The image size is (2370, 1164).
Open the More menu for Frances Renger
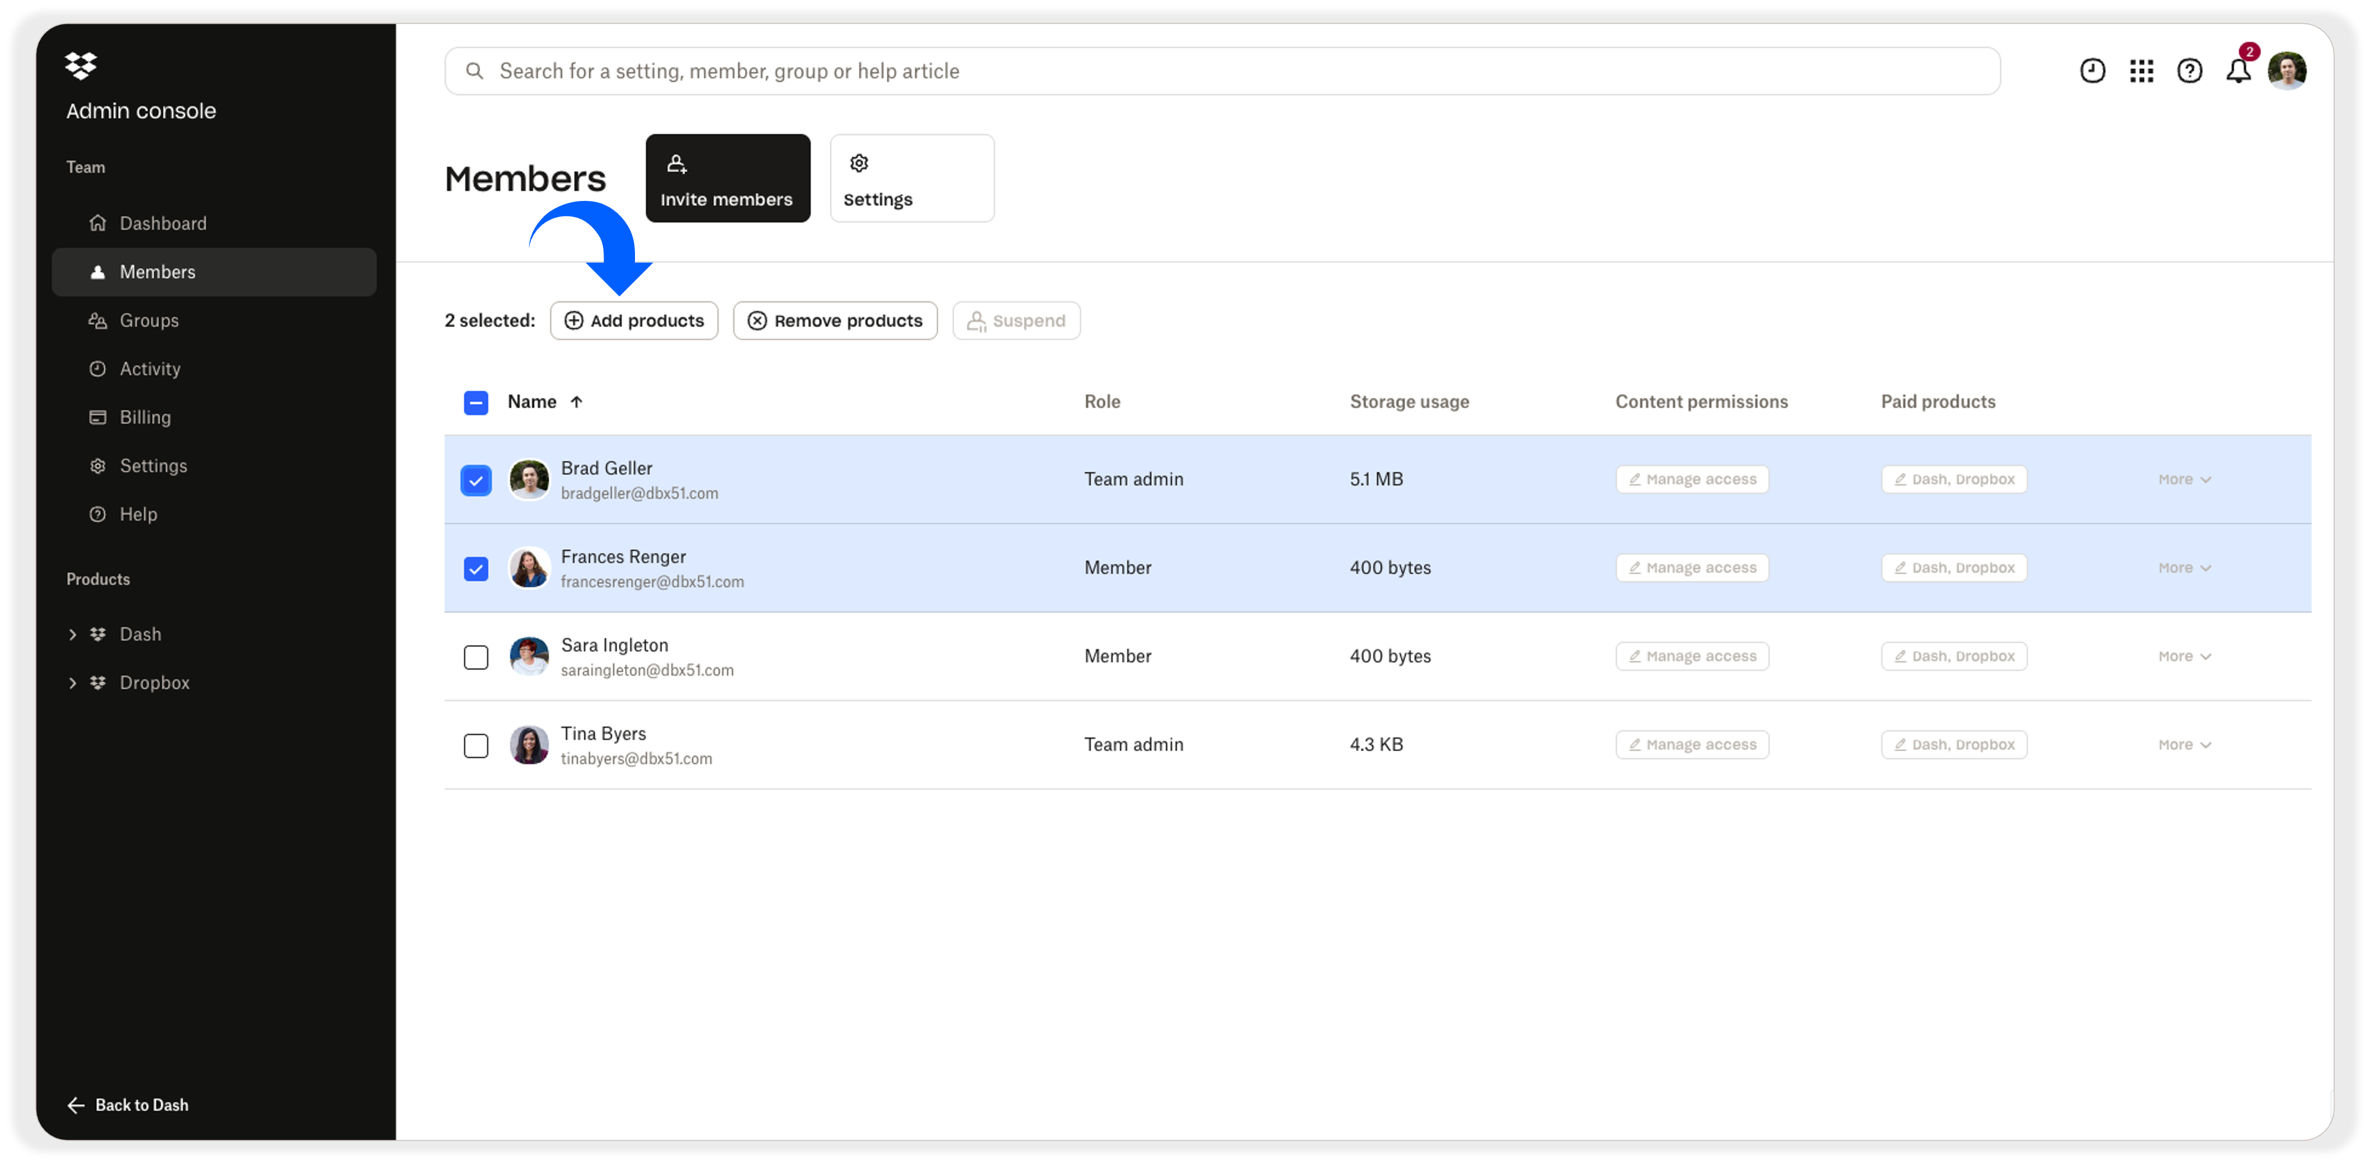(2184, 568)
